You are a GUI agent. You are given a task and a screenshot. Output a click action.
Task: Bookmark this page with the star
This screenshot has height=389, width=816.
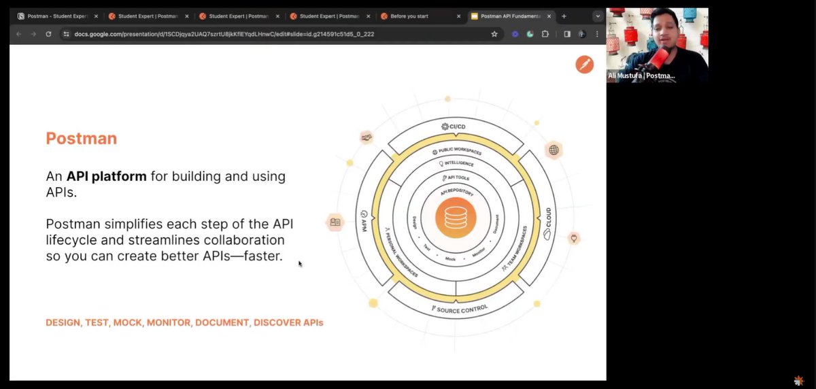tap(494, 33)
